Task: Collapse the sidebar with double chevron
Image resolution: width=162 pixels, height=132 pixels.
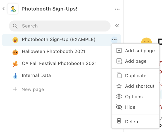Action: (x=117, y=26)
